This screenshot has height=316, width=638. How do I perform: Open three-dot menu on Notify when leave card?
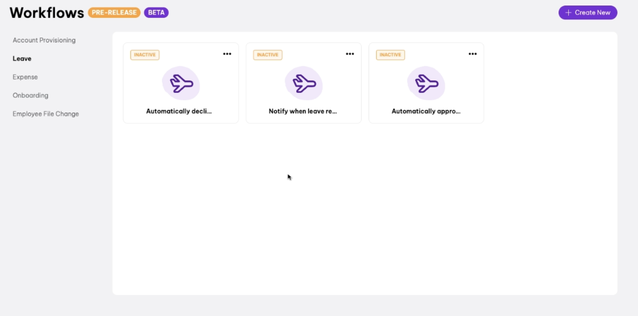coord(350,54)
